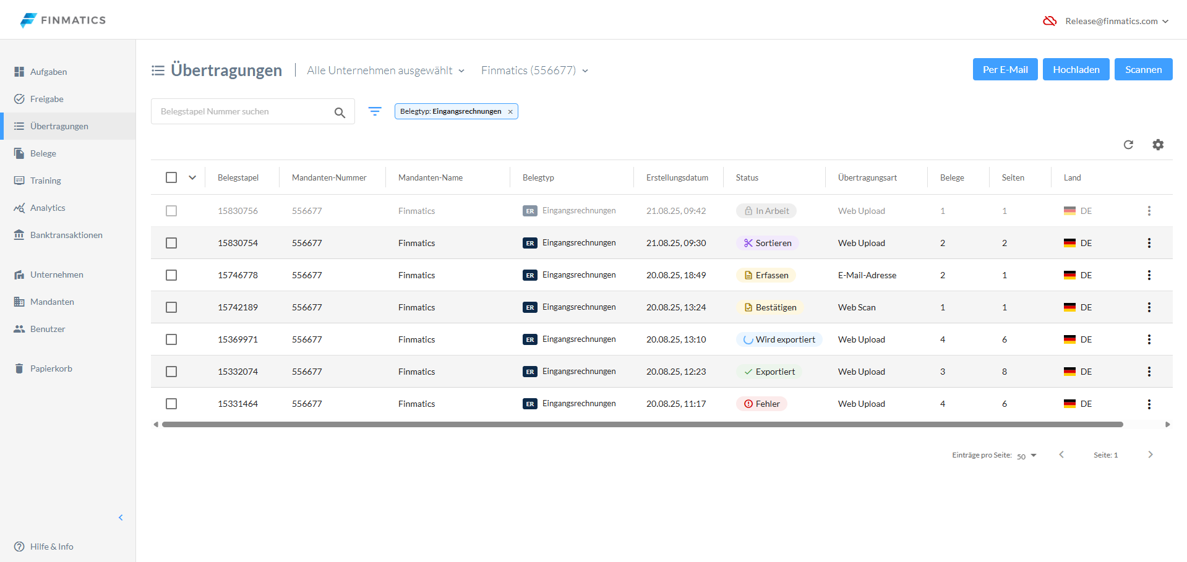Go to previous page arrow

click(1061, 454)
